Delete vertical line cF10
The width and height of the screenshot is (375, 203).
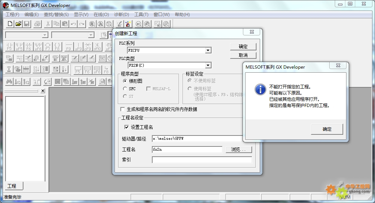97,46
